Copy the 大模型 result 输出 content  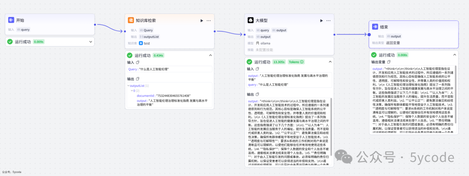pyautogui.click(x=257, y=94)
